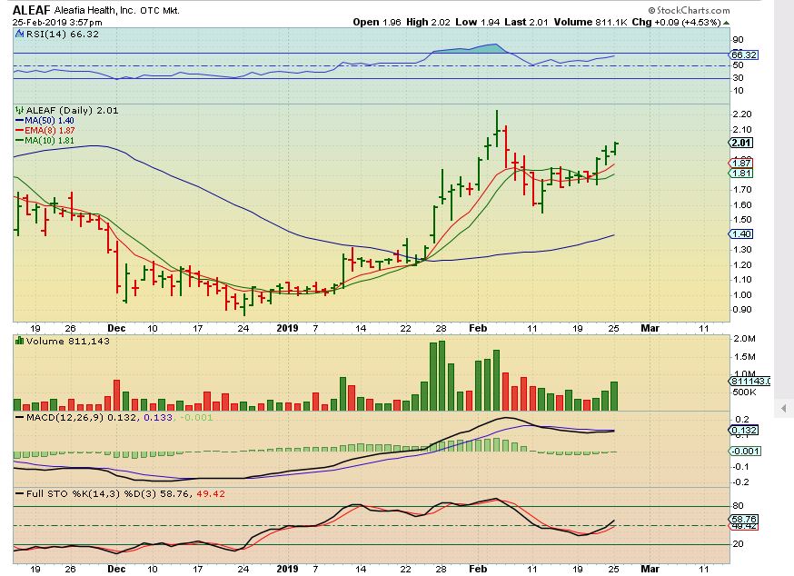
Task: Click the 2.01 last price tag on axis
Action: pos(740,143)
